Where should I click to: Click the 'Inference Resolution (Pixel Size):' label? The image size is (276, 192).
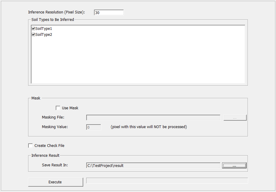pyautogui.click(x=57, y=12)
